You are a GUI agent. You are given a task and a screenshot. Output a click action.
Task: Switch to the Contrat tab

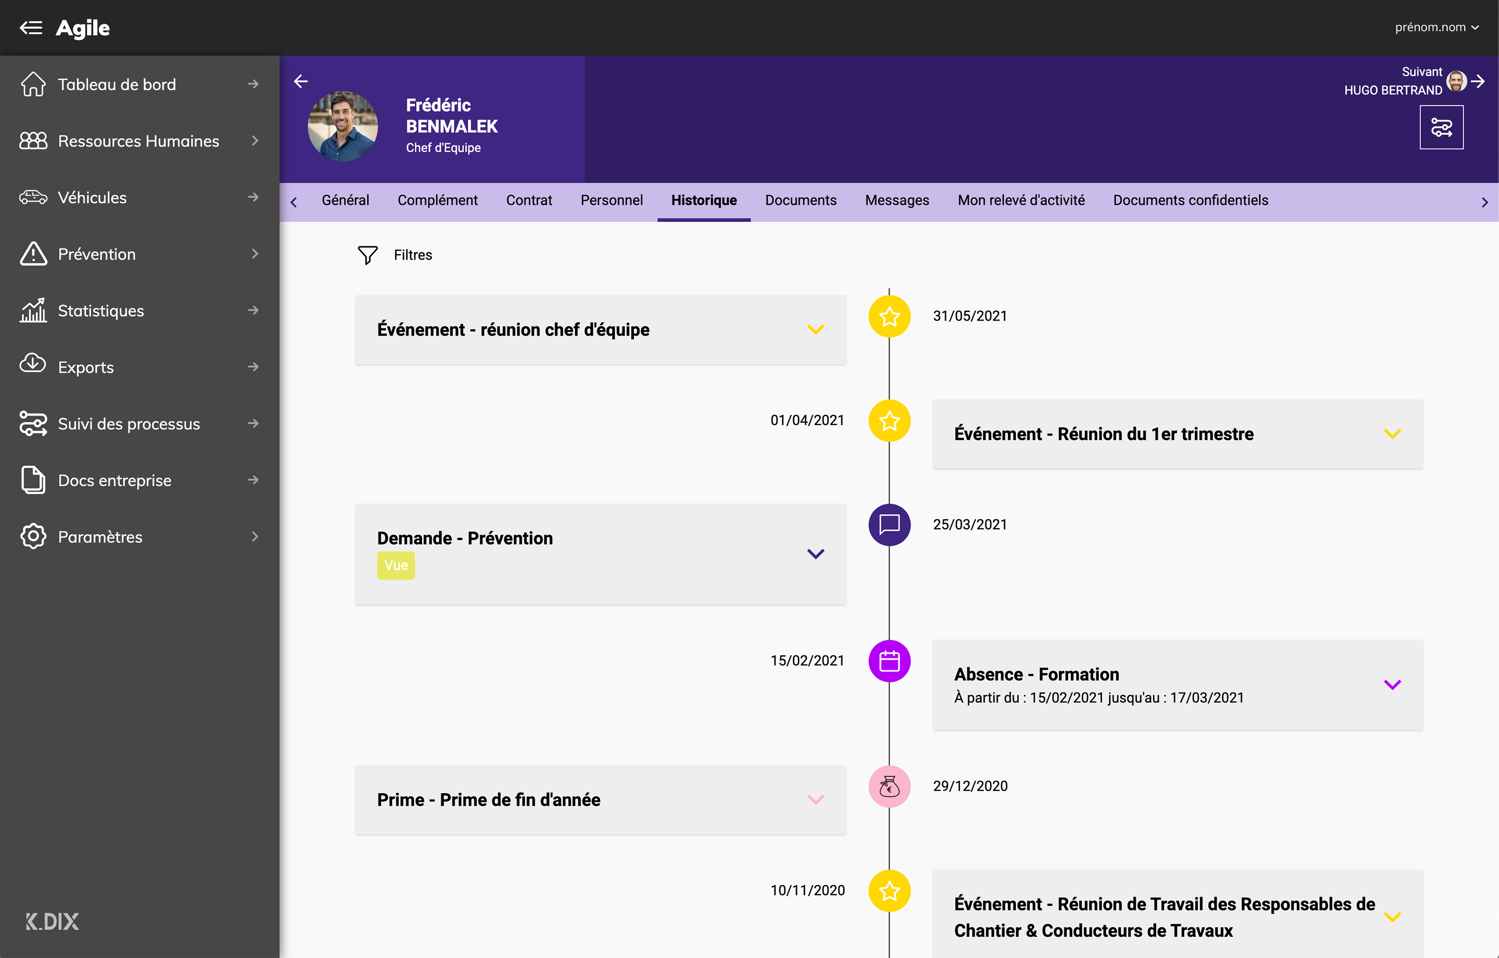pyautogui.click(x=529, y=200)
